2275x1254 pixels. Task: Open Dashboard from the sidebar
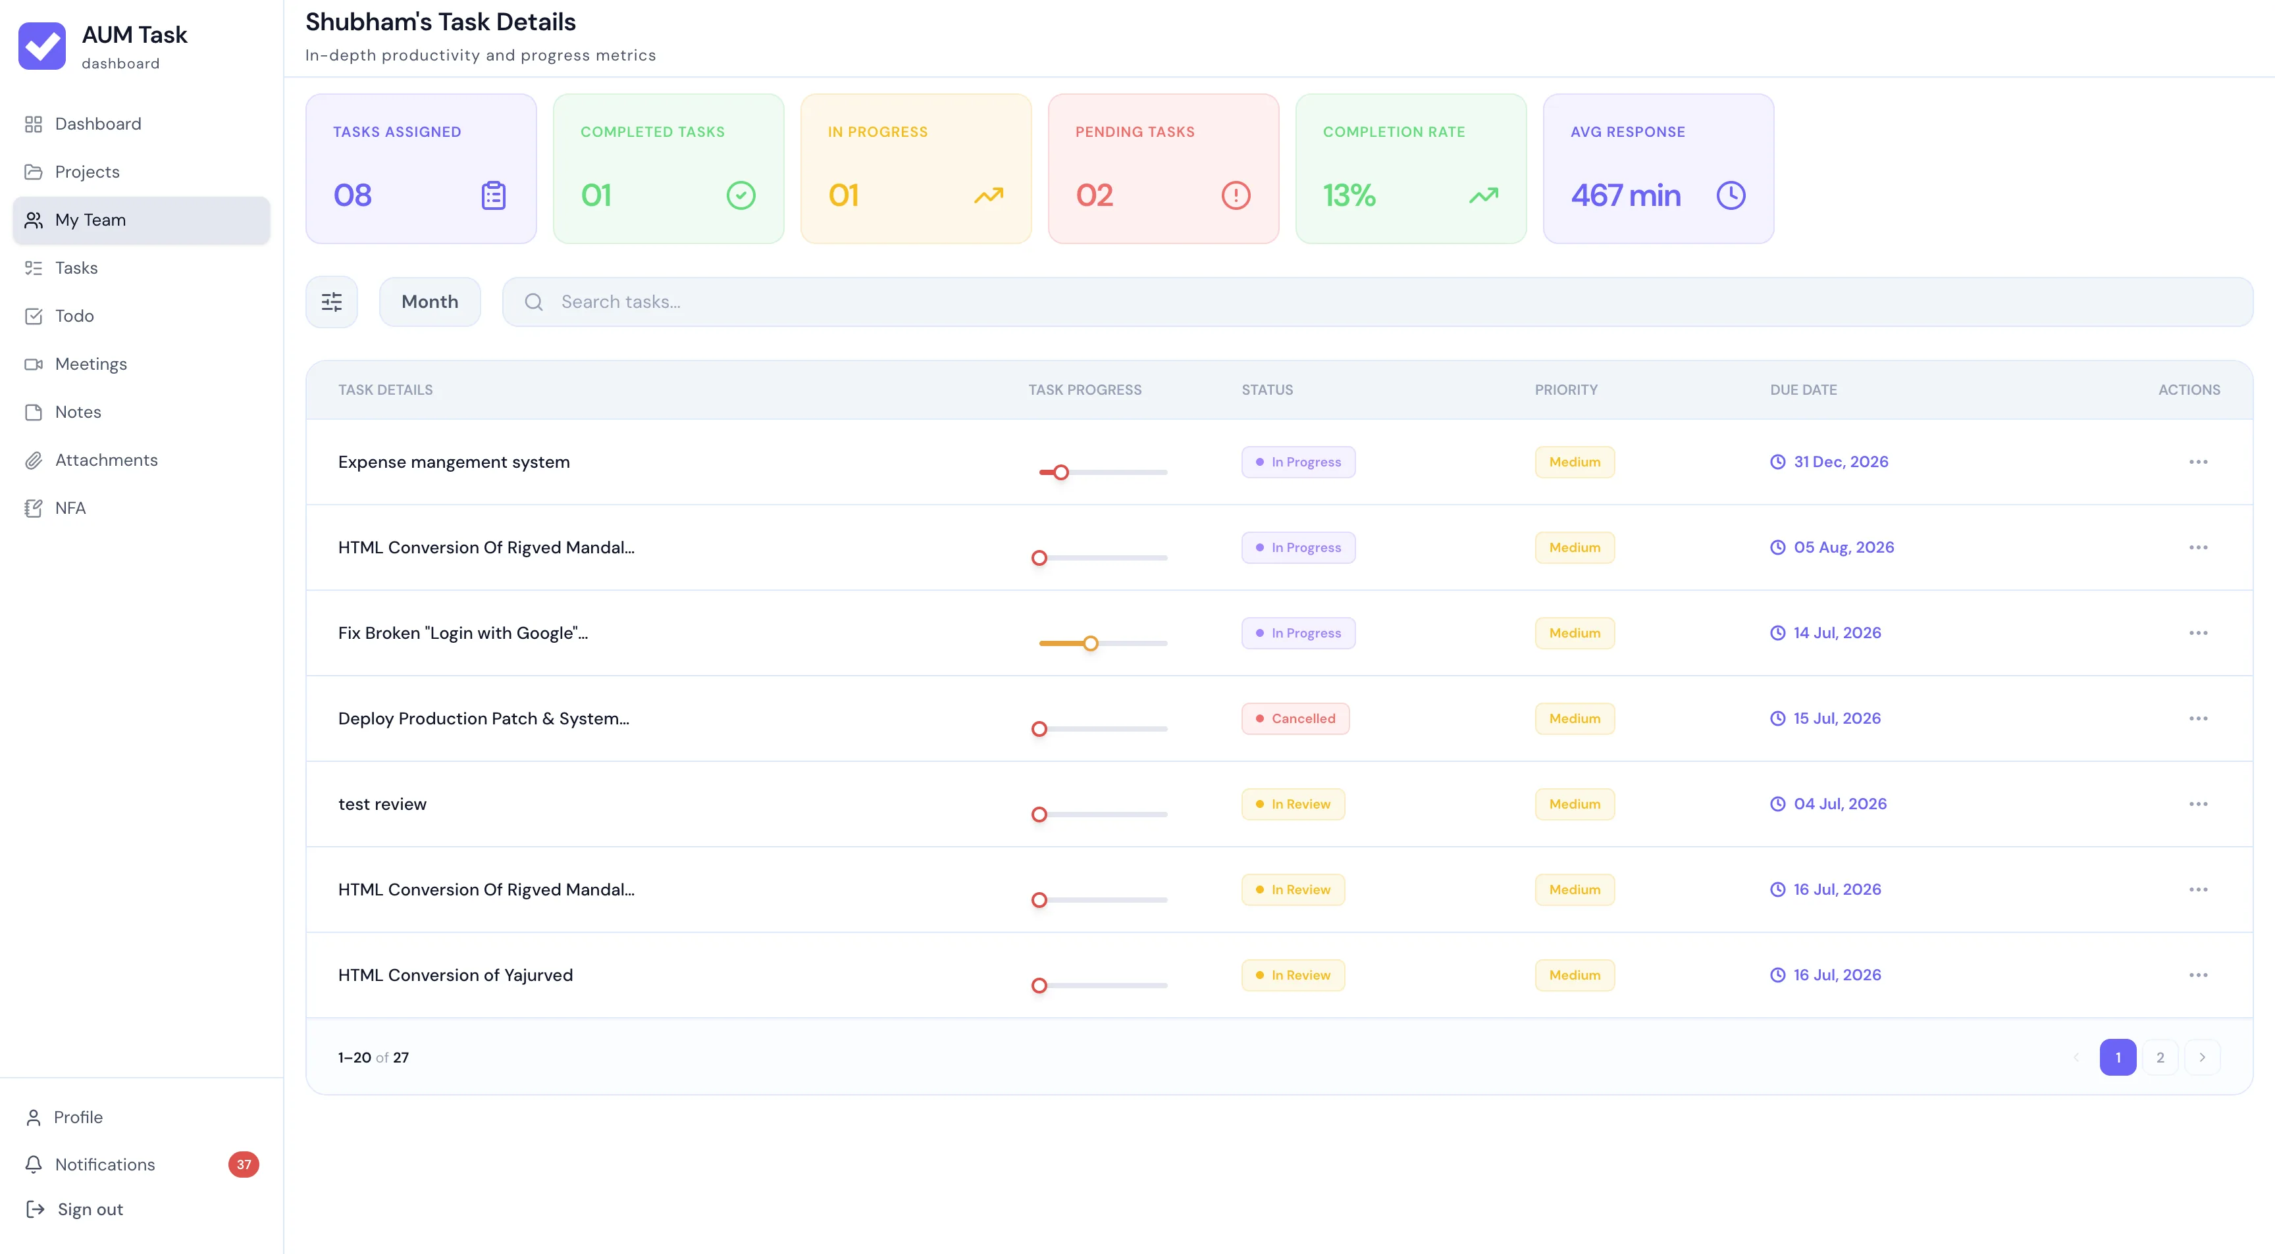[142, 124]
